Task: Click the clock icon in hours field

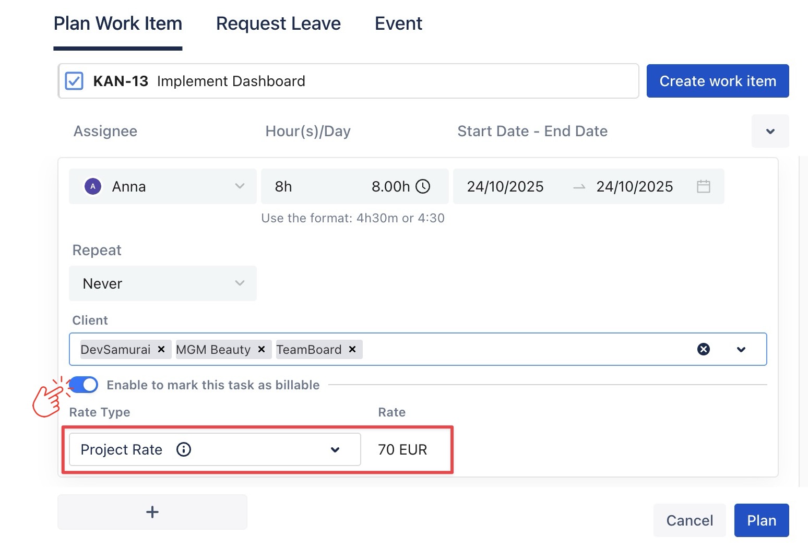Action: point(423,186)
